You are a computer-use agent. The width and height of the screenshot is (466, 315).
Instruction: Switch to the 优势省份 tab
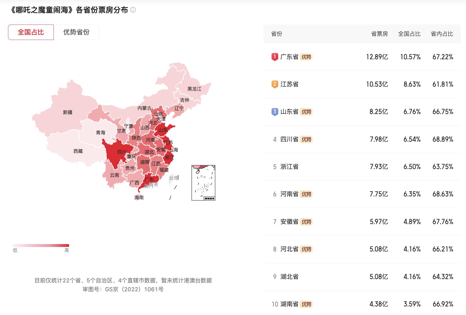click(76, 32)
